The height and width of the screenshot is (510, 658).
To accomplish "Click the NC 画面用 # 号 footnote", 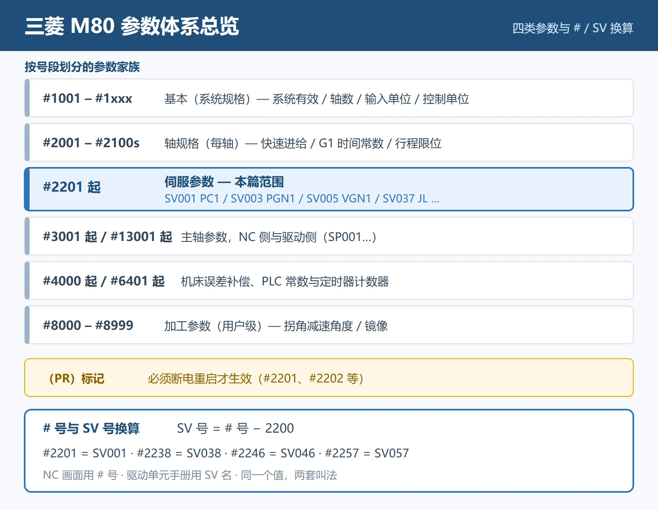I will pos(190,475).
